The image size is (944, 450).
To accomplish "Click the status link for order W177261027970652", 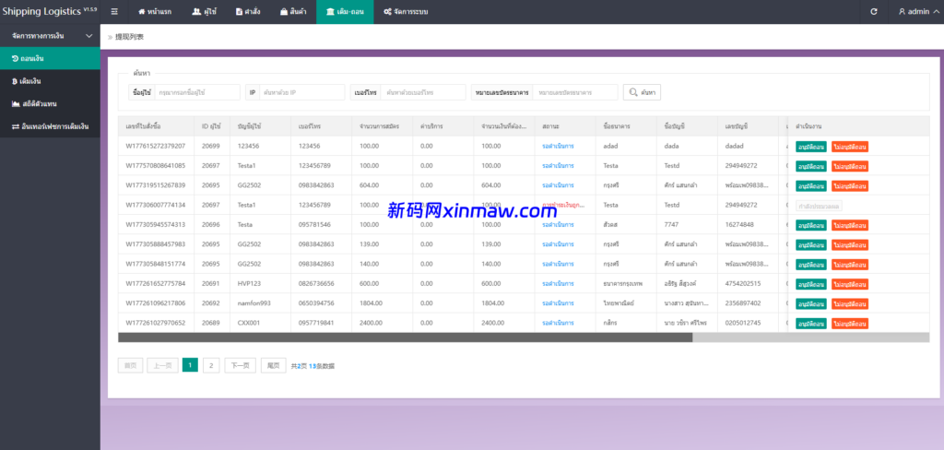I will [558, 323].
